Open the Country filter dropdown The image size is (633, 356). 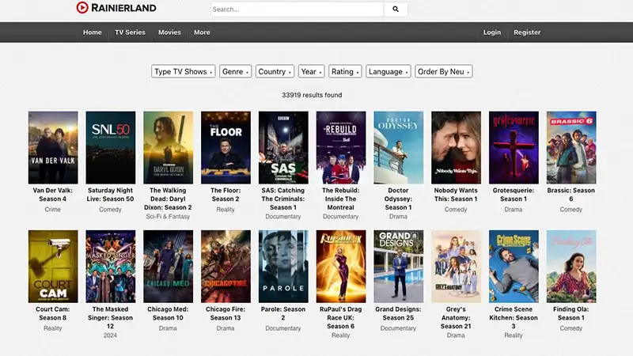pos(275,71)
